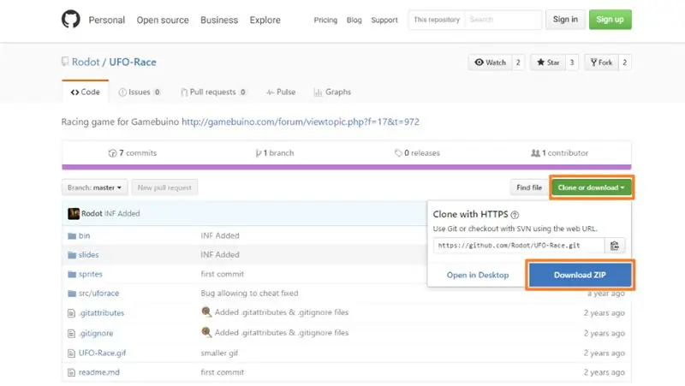Visit the Pricing link
Screen dimensions: 685x386
325,20
